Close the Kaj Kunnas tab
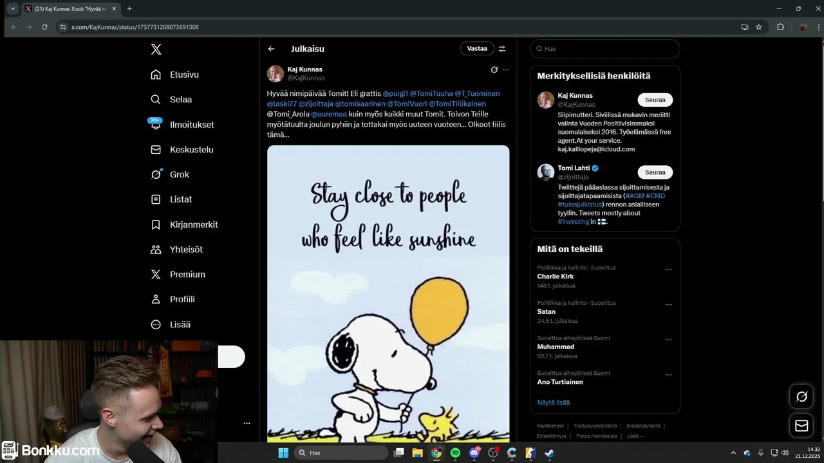Viewport: 824px width, 463px height. (x=114, y=9)
